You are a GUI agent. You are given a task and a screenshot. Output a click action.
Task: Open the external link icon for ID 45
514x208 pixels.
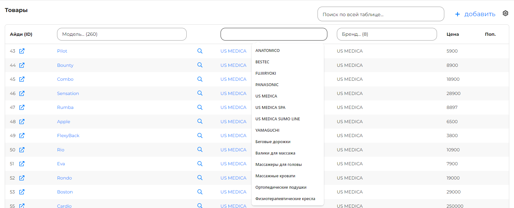click(22, 79)
